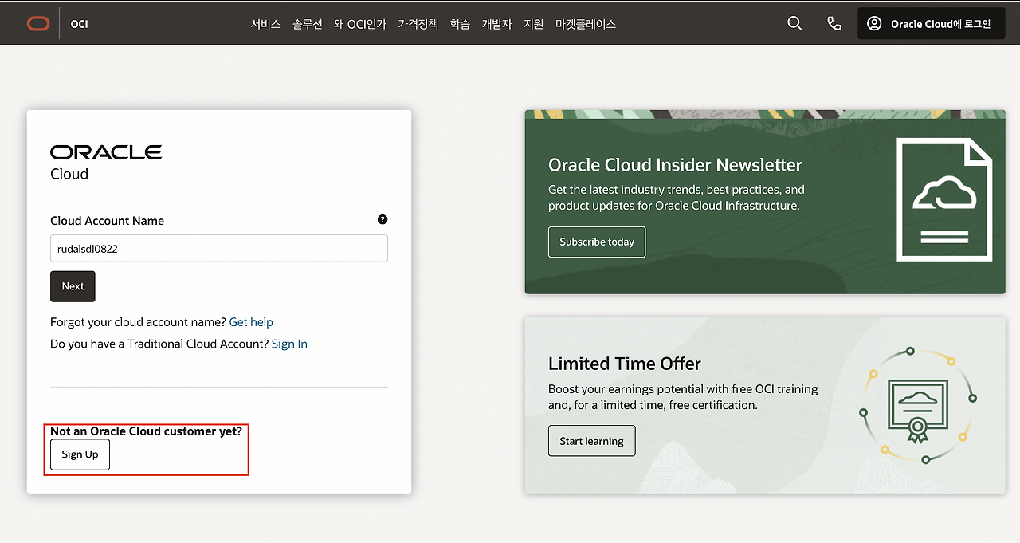1020x543 pixels.
Task: Click the OCI header label
Action: click(x=79, y=24)
